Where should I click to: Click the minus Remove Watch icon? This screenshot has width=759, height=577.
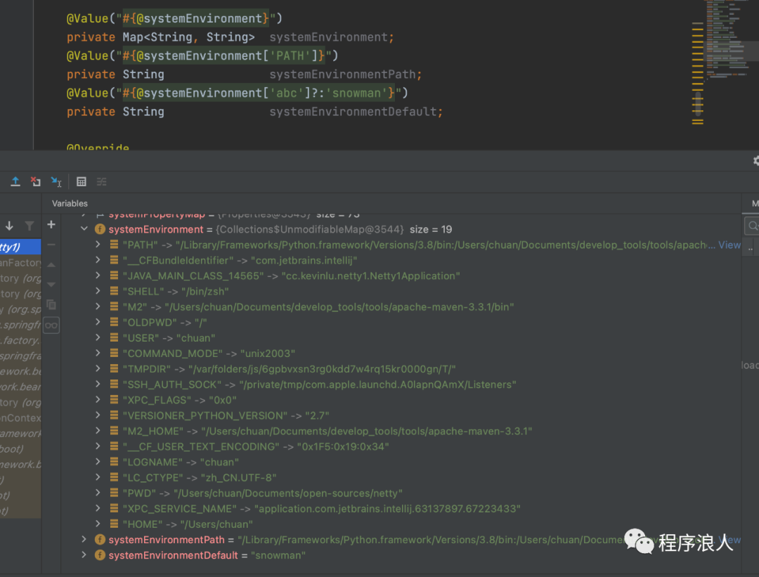coord(51,245)
